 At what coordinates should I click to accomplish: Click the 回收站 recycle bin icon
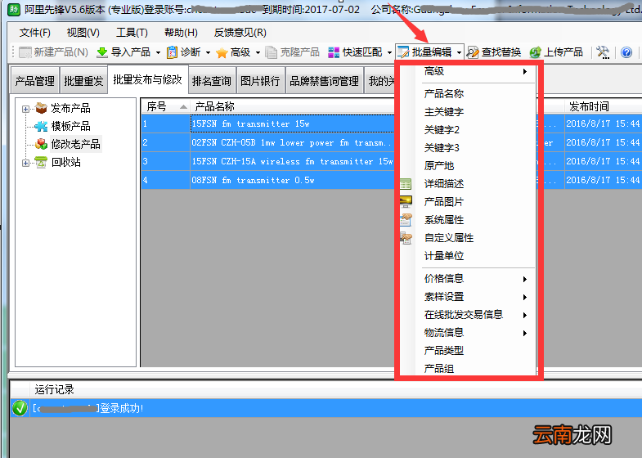[41, 162]
